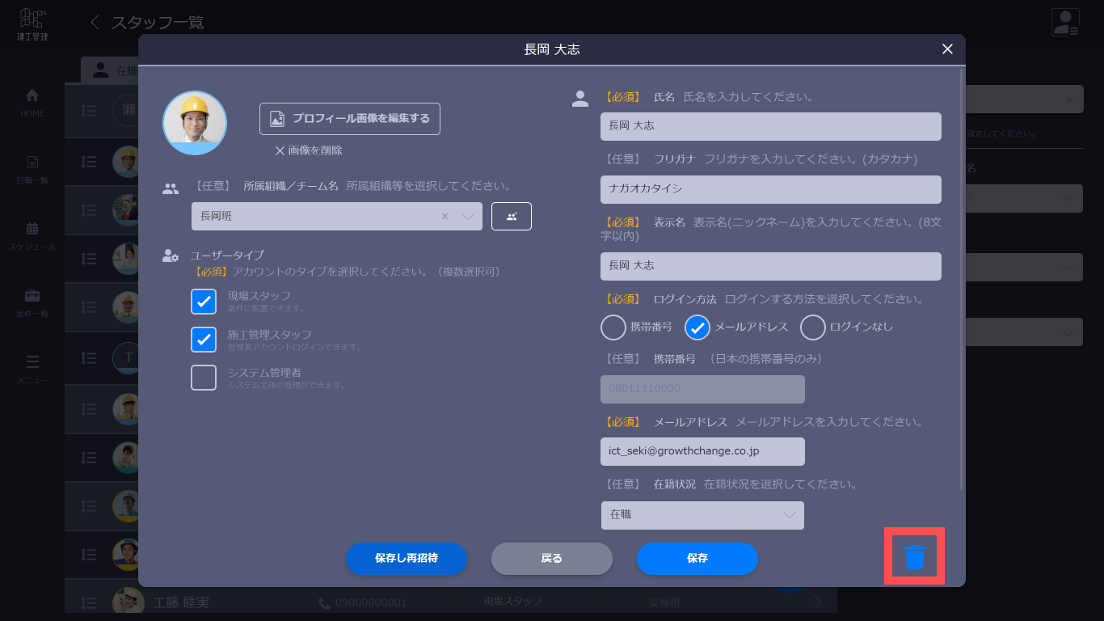Select the メールアドレス login radio button
The width and height of the screenshot is (1104, 621).
697,327
